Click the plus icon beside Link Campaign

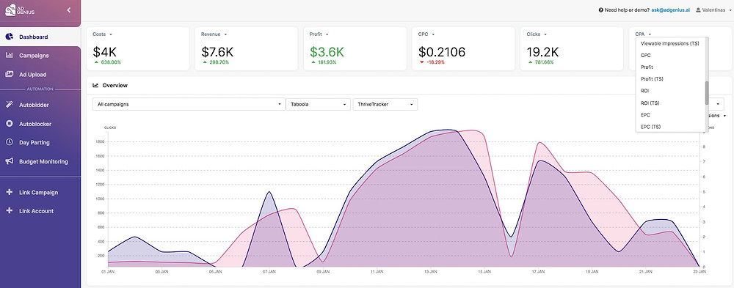(9, 192)
